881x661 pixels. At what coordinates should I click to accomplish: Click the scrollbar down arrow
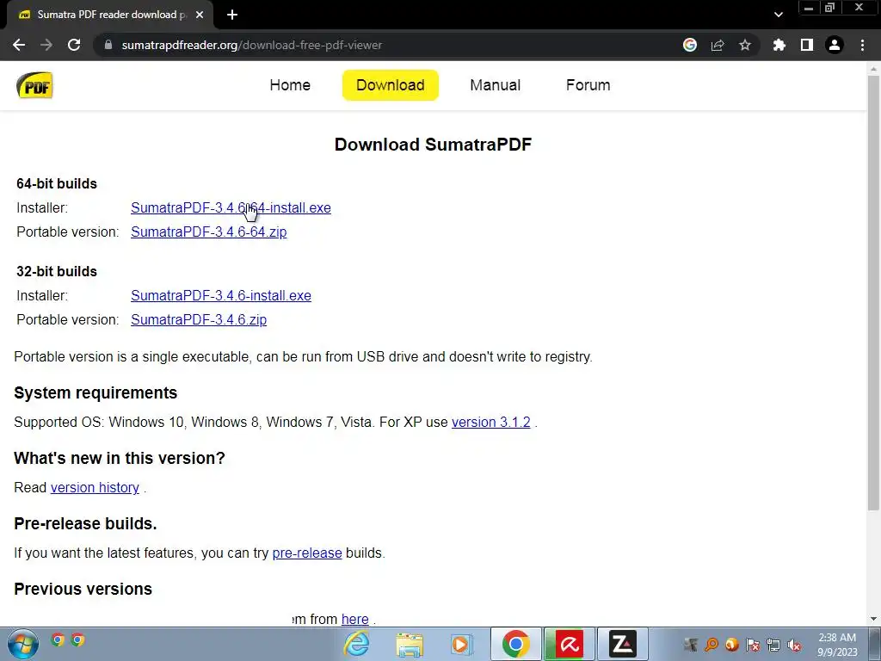coord(873,620)
